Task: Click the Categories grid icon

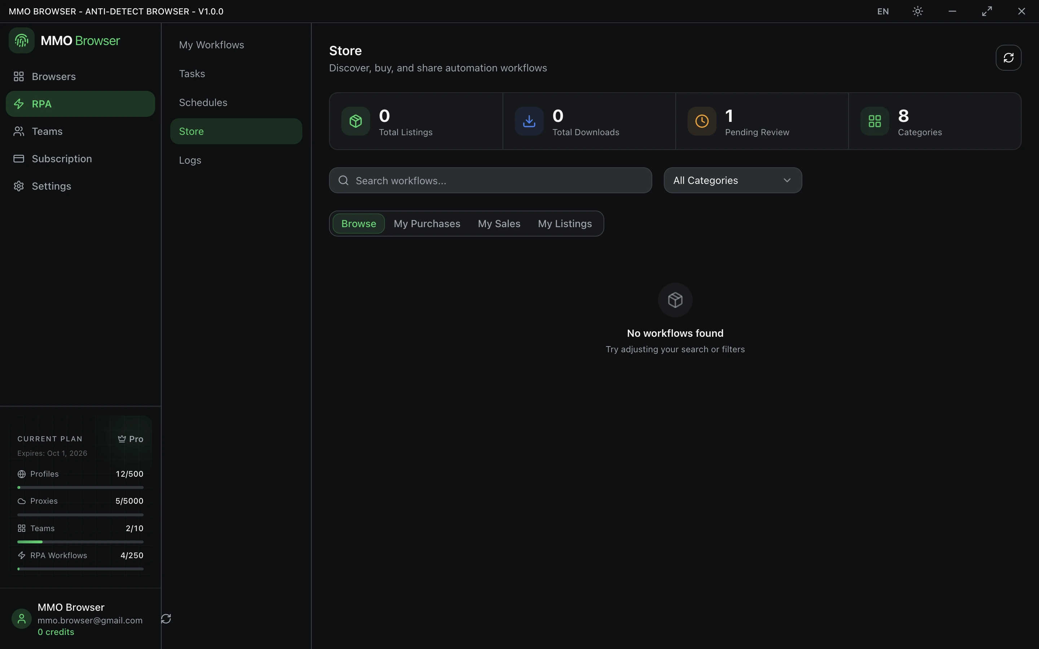Action: click(874, 121)
